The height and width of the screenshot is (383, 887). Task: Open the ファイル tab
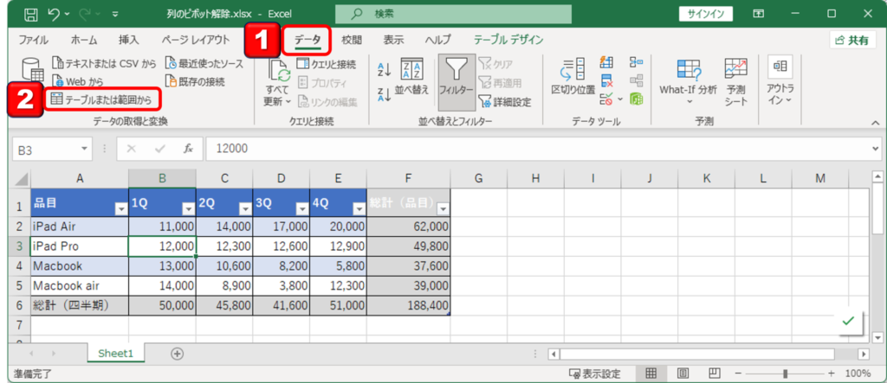(x=34, y=40)
